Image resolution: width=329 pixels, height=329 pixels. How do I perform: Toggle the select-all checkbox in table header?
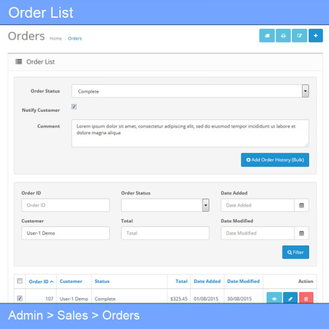(20, 281)
